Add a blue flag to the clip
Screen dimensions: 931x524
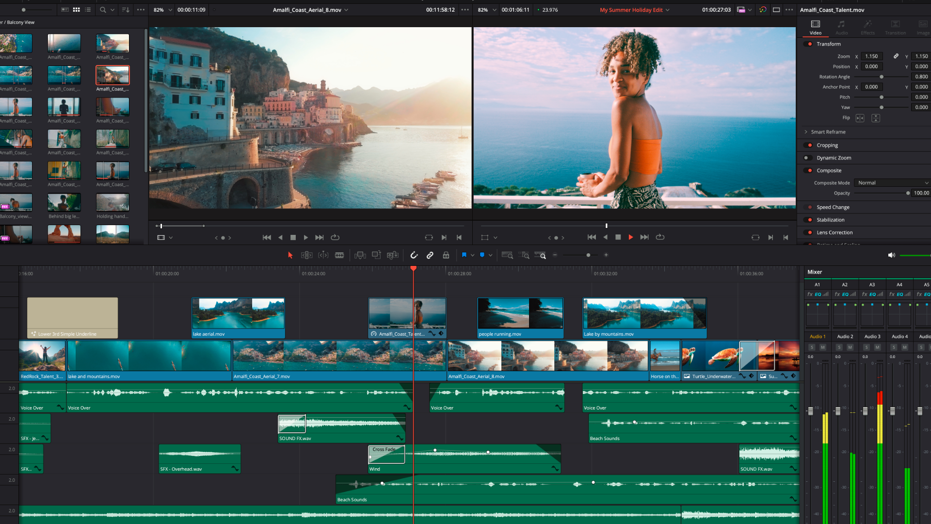point(464,255)
